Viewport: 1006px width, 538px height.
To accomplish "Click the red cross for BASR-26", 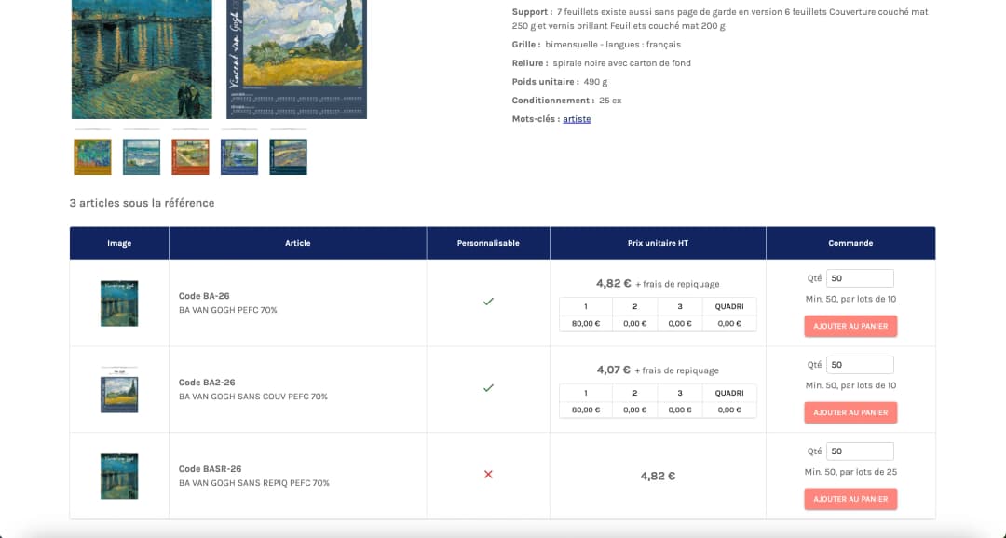I will [x=488, y=475].
